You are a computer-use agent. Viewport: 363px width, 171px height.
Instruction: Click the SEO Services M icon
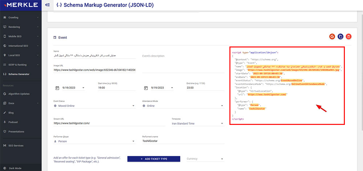click(x=5, y=146)
